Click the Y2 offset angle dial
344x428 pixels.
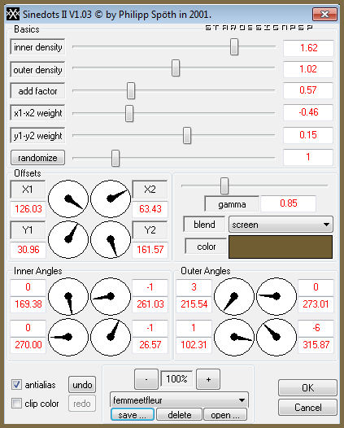[111, 239]
